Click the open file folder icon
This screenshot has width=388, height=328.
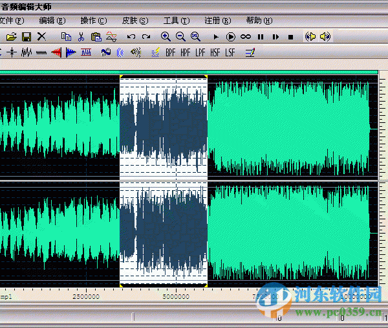tap(12, 37)
